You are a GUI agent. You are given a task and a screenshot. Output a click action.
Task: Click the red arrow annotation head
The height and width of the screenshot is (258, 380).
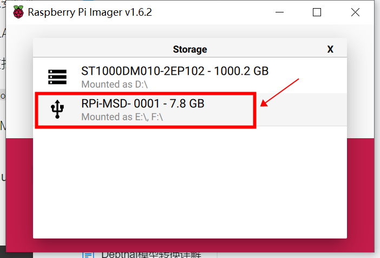click(264, 104)
